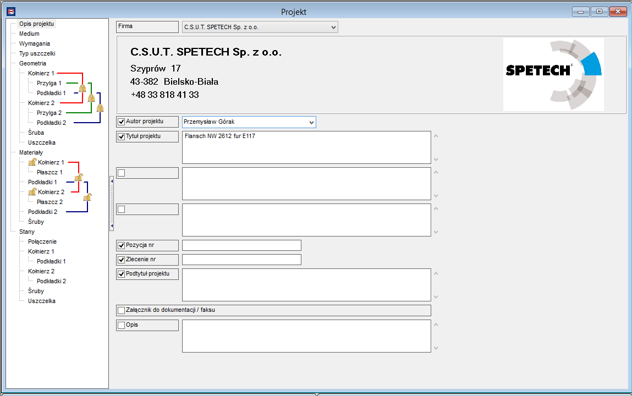Select the Geometria tree node
Screen dimensions: 632x396
32,63
